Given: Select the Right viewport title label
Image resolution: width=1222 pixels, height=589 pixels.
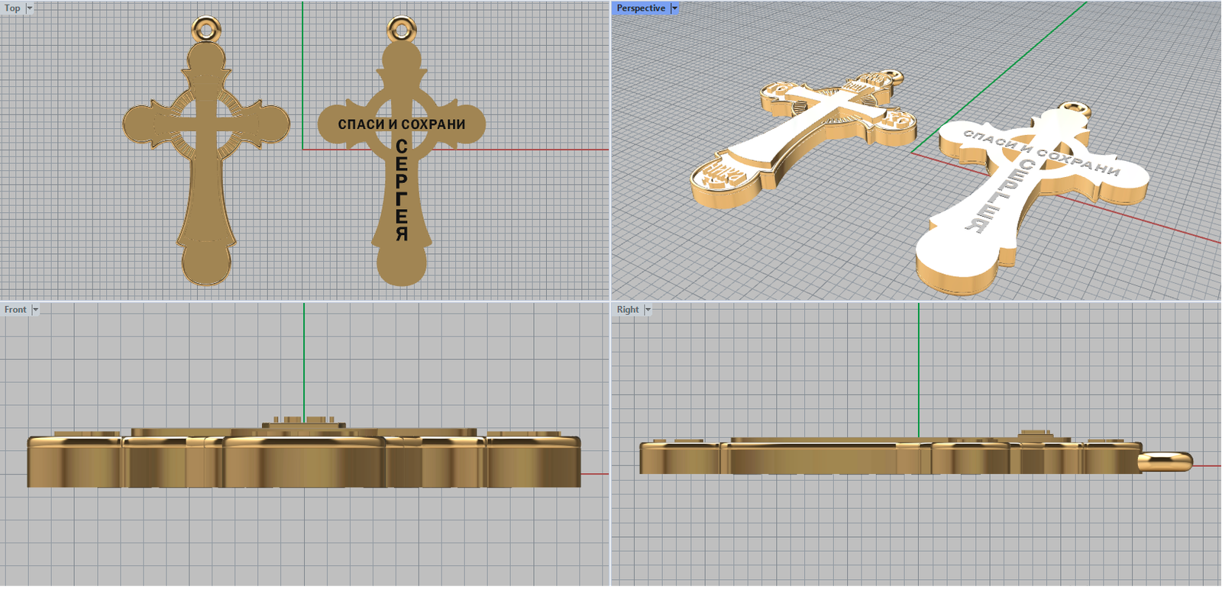Looking at the screenshot, I should 627,310.
